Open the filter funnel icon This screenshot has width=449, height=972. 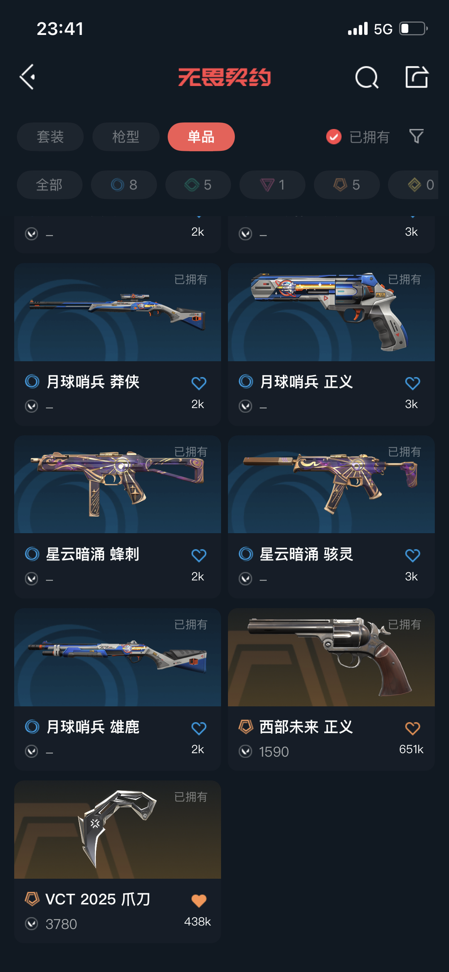[x=416, y=136]
